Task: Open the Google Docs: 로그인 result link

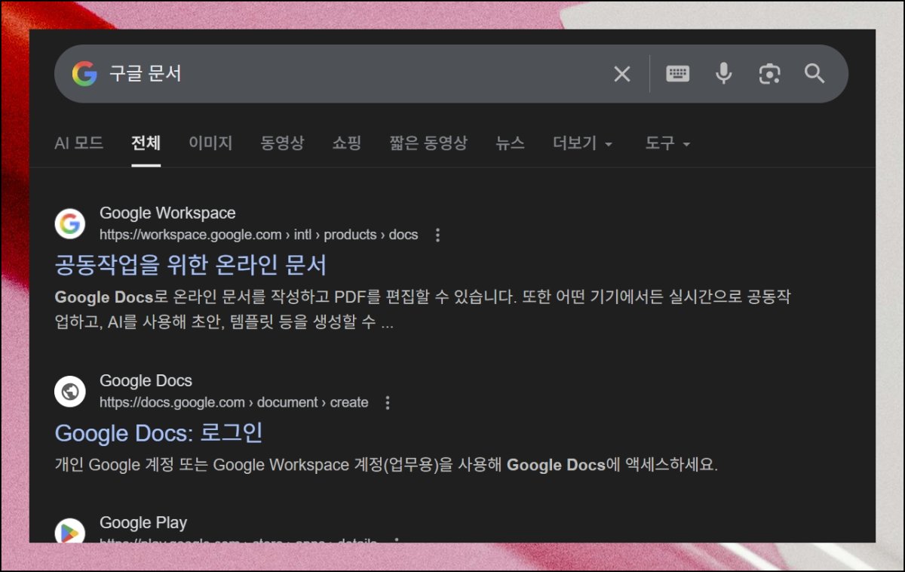Action: click(x=158, y=433)
